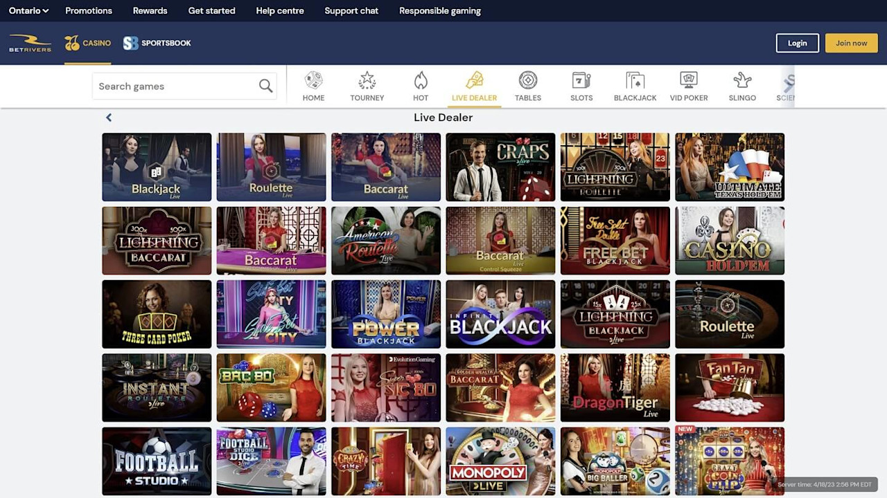887x498 pixels.
Task: Open the Tables category
Action: pyautogui.click(x=528, y=86)
